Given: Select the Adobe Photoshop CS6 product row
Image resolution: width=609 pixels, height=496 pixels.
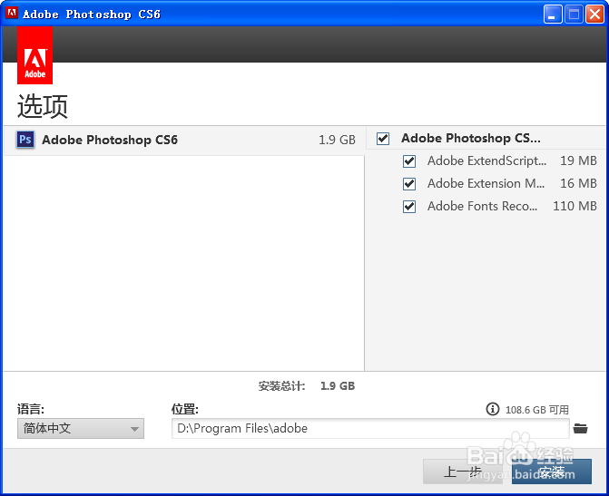Looking at the screenshot, I should pyautogui.click(x=184, y=140).
